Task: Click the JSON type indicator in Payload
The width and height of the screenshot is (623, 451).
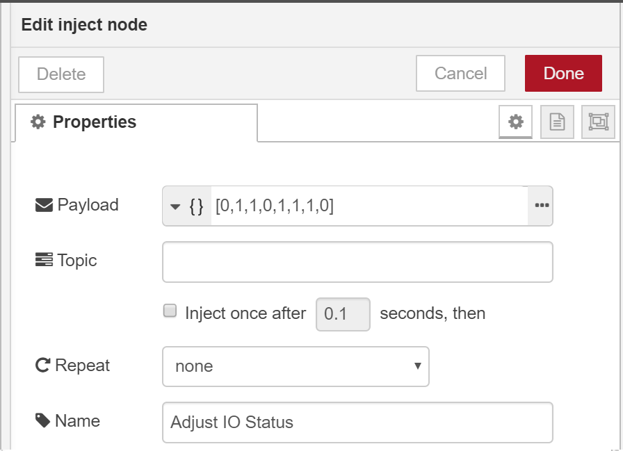Action: (197, 206)
